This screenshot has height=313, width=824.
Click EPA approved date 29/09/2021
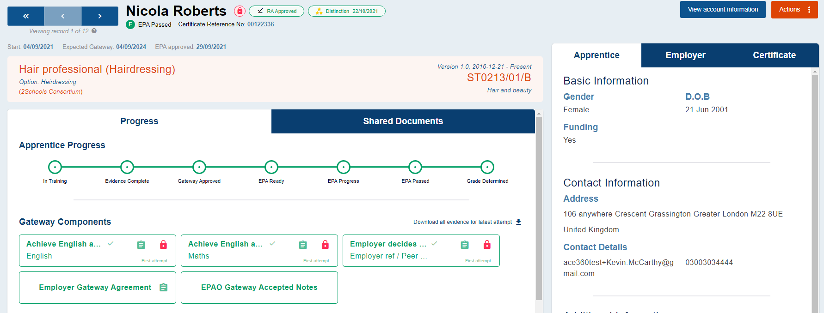pos(211,47)
